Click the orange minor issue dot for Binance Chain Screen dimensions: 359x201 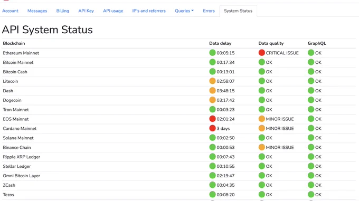click(261, 147)
